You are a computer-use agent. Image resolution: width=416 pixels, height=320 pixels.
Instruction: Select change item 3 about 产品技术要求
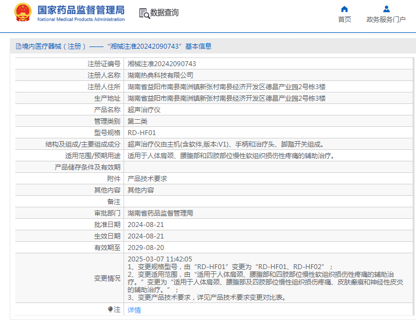[207, 298]
